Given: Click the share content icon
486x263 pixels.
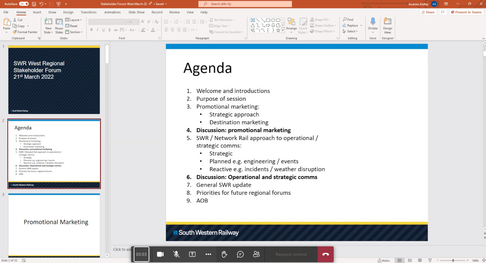Looking at the screenshot, I should 192,254.
